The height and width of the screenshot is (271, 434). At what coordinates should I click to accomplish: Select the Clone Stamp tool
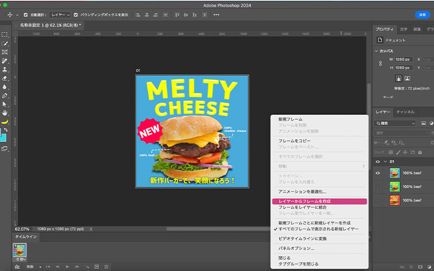tap(5, 69)
